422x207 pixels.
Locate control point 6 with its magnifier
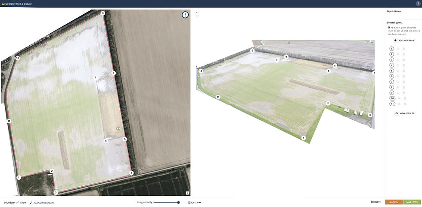[397, 76]
